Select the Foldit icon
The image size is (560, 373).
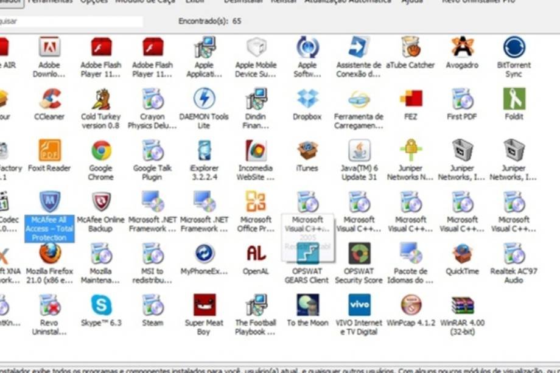click(x=514, y=99)
